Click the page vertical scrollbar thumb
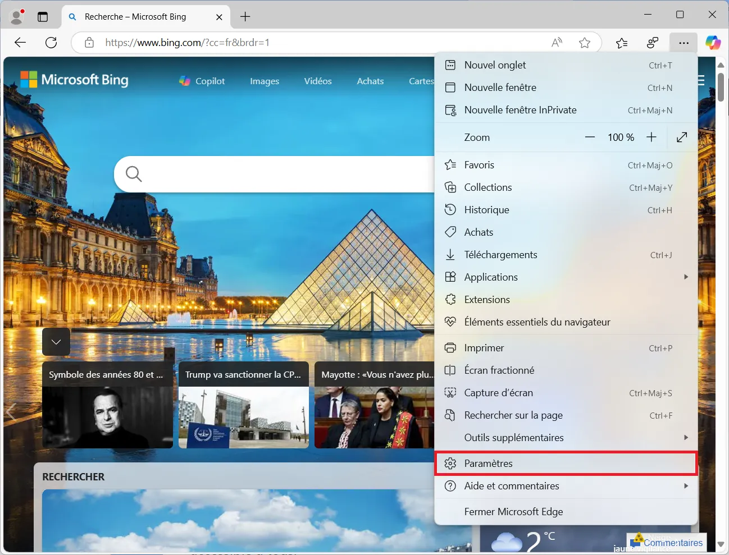Screen dimensions: 729x555 [x=721, y=87]
